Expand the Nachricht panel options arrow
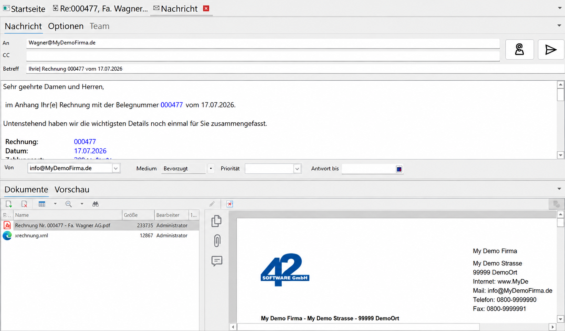565x331 pixels. pyautogui.click(x=559, y=26)
